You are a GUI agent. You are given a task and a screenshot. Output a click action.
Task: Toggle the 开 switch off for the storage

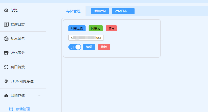pyautogui.click(x=74, y=47)
